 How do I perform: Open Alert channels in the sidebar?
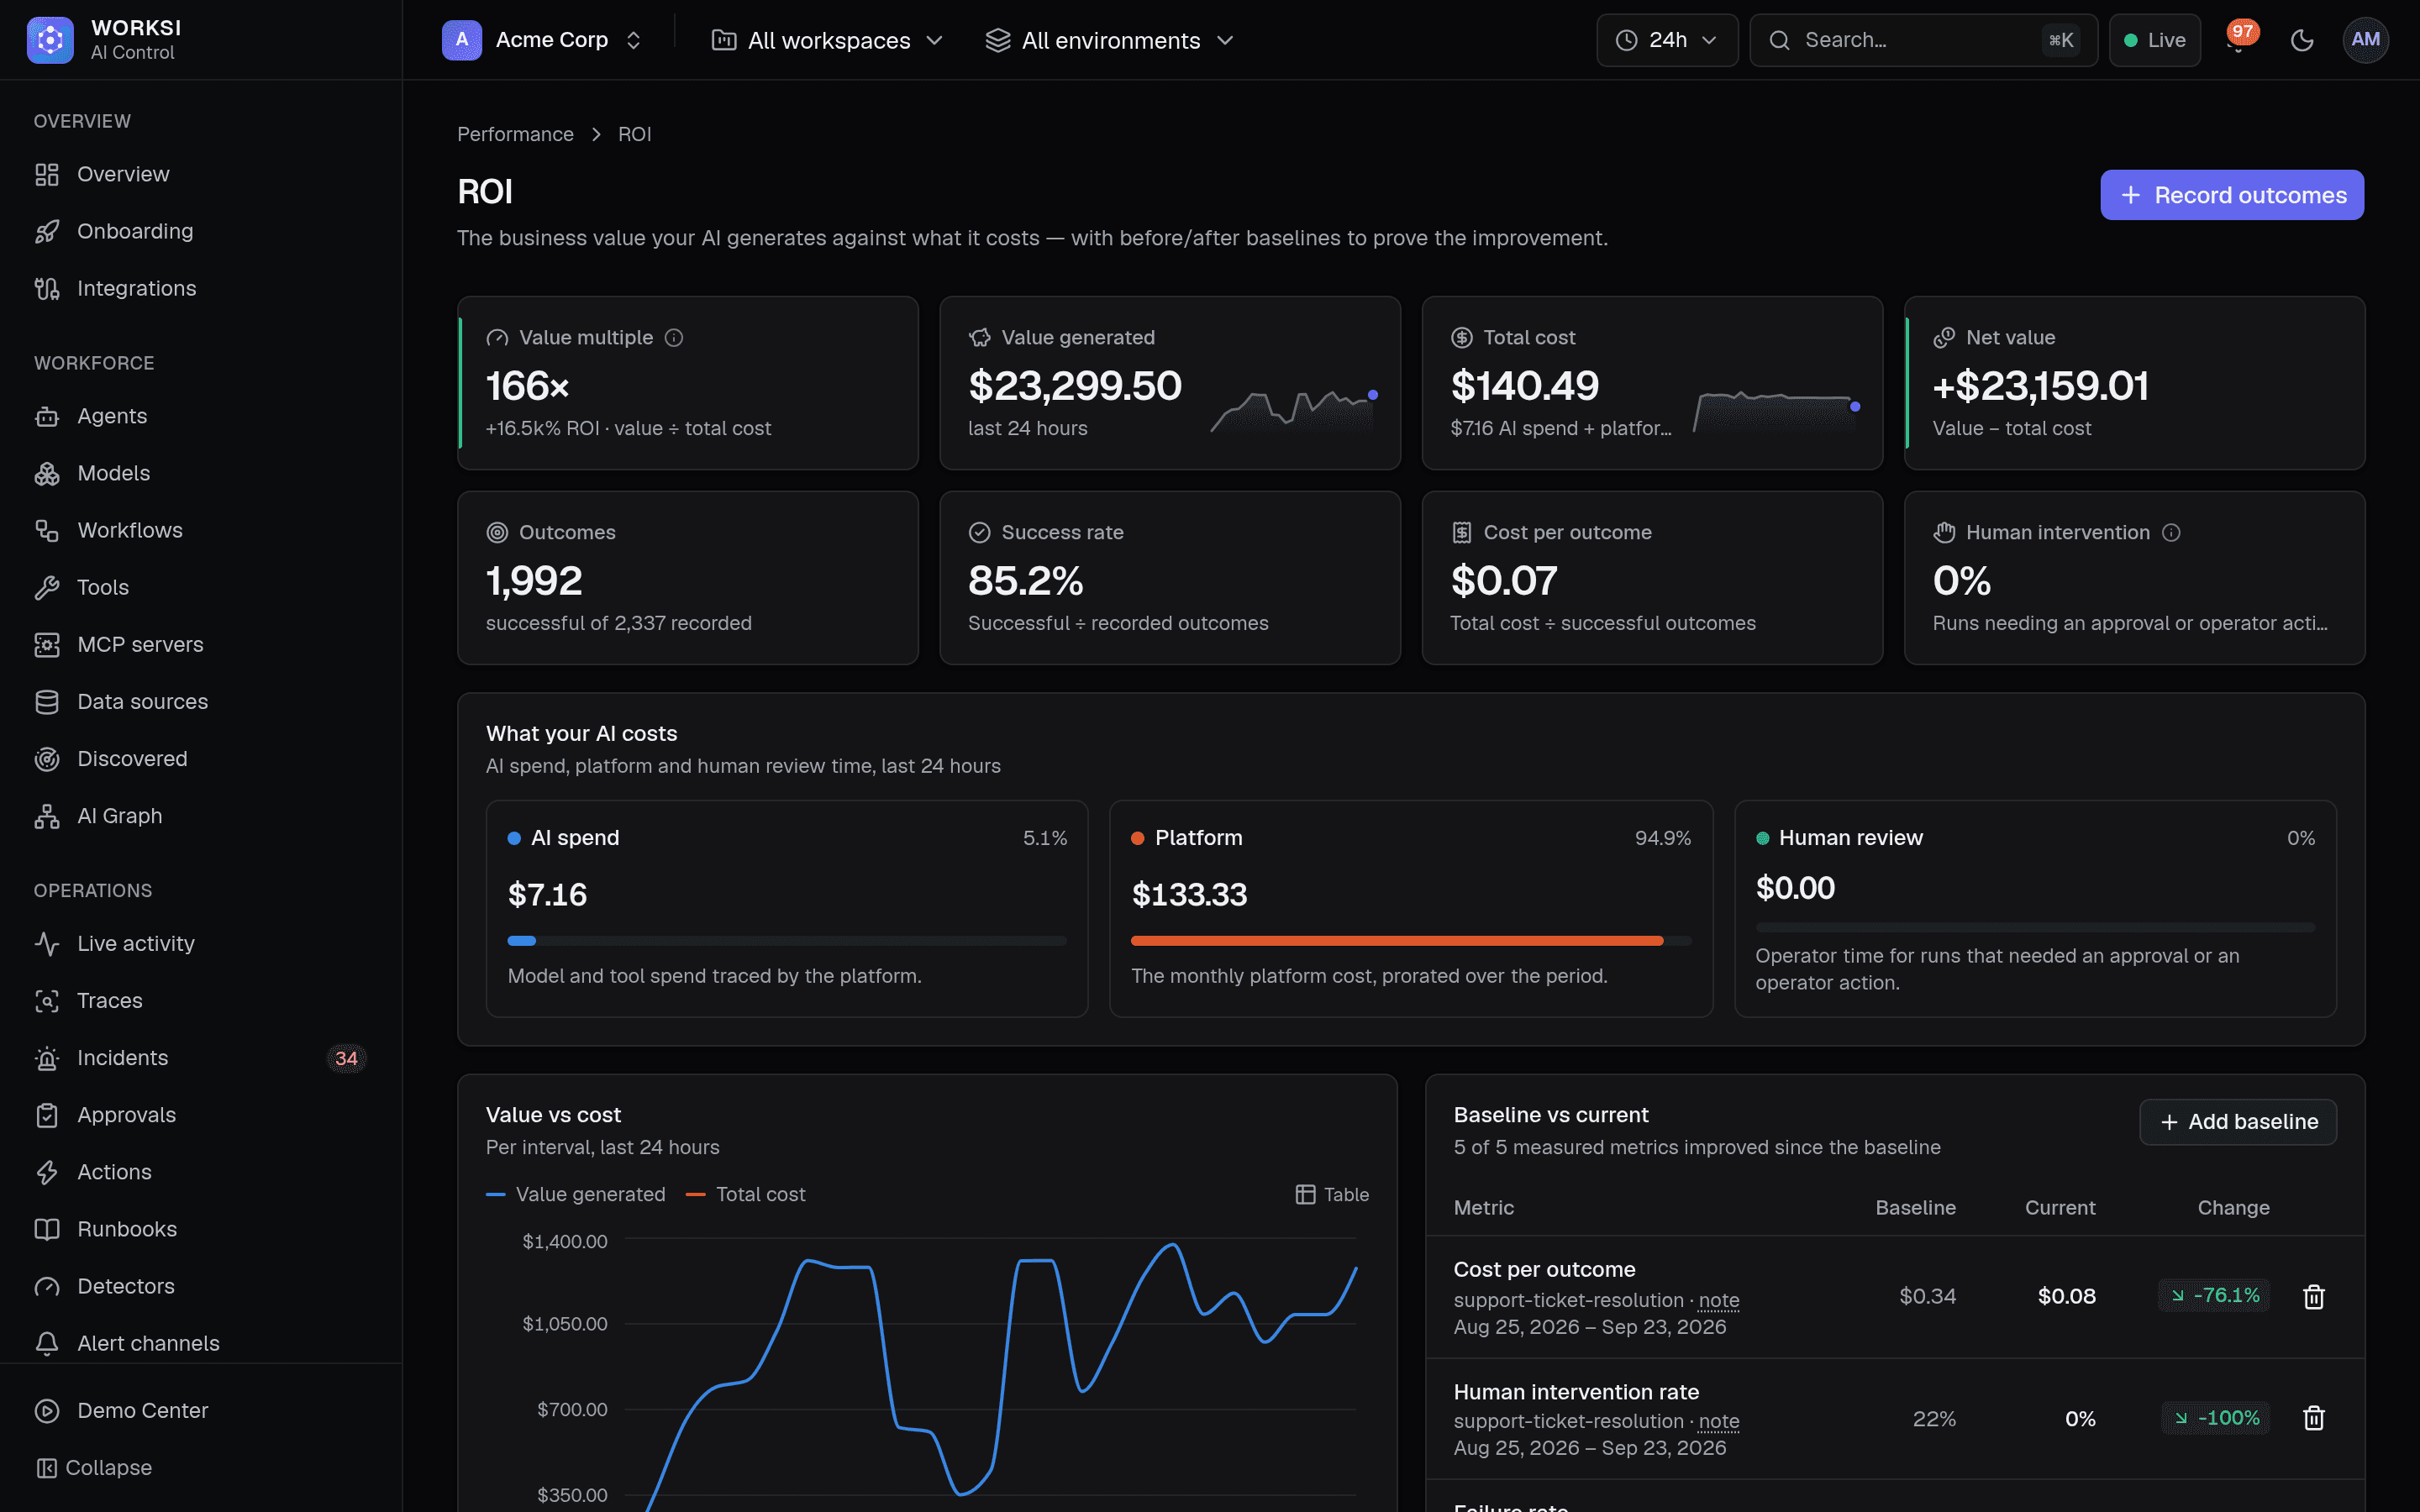click(201, 1343)
